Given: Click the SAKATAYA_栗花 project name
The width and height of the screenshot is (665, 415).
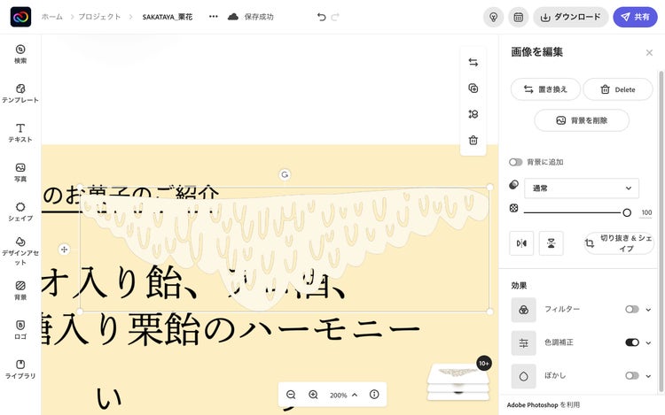Looking at the screenshot, I should (x=167, y=17).
